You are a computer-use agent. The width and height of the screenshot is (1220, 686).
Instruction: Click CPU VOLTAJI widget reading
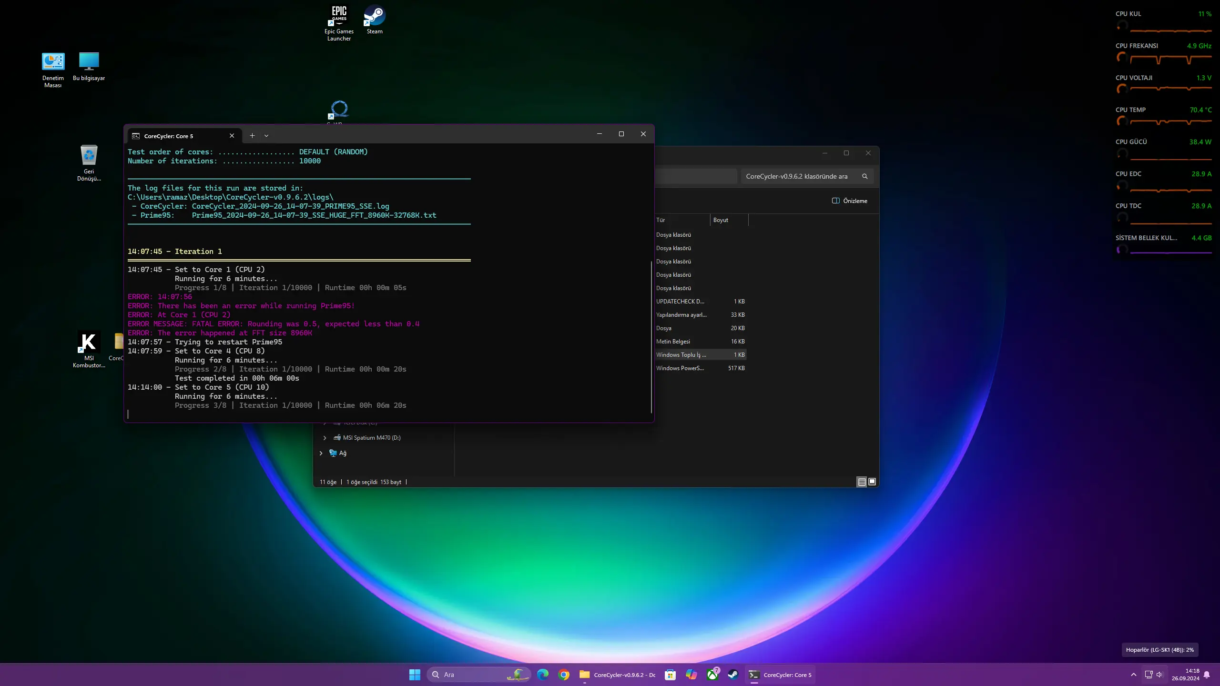tap(1204, 78)
